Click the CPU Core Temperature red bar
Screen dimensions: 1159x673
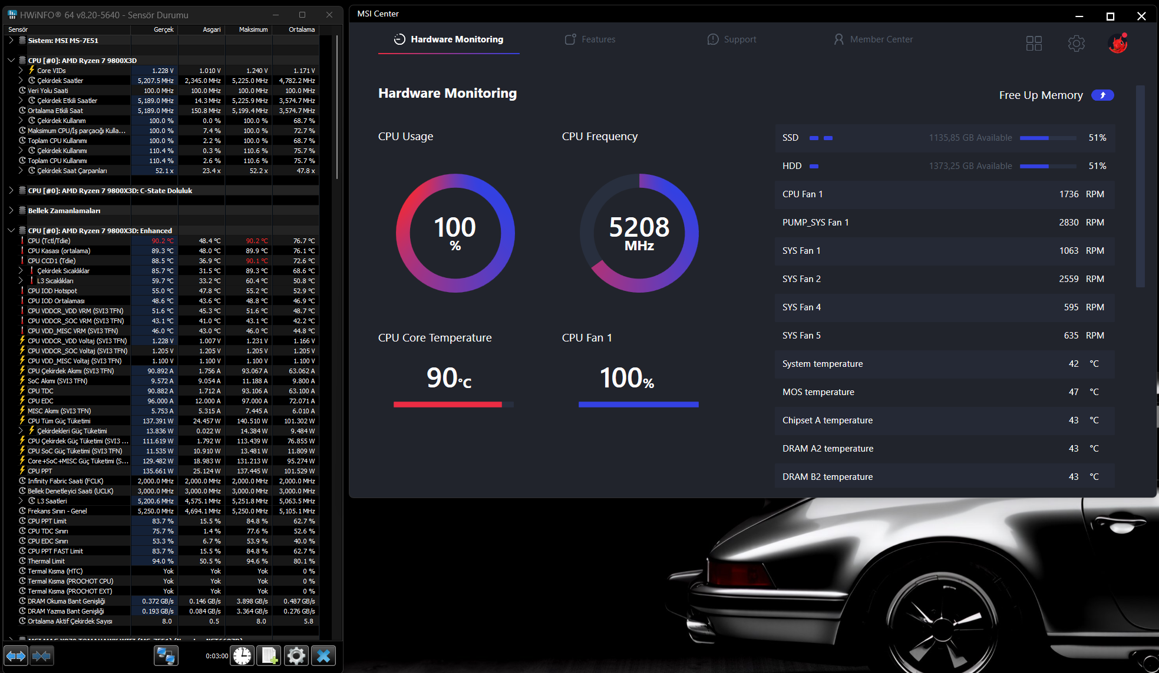[x=454, y=405]
